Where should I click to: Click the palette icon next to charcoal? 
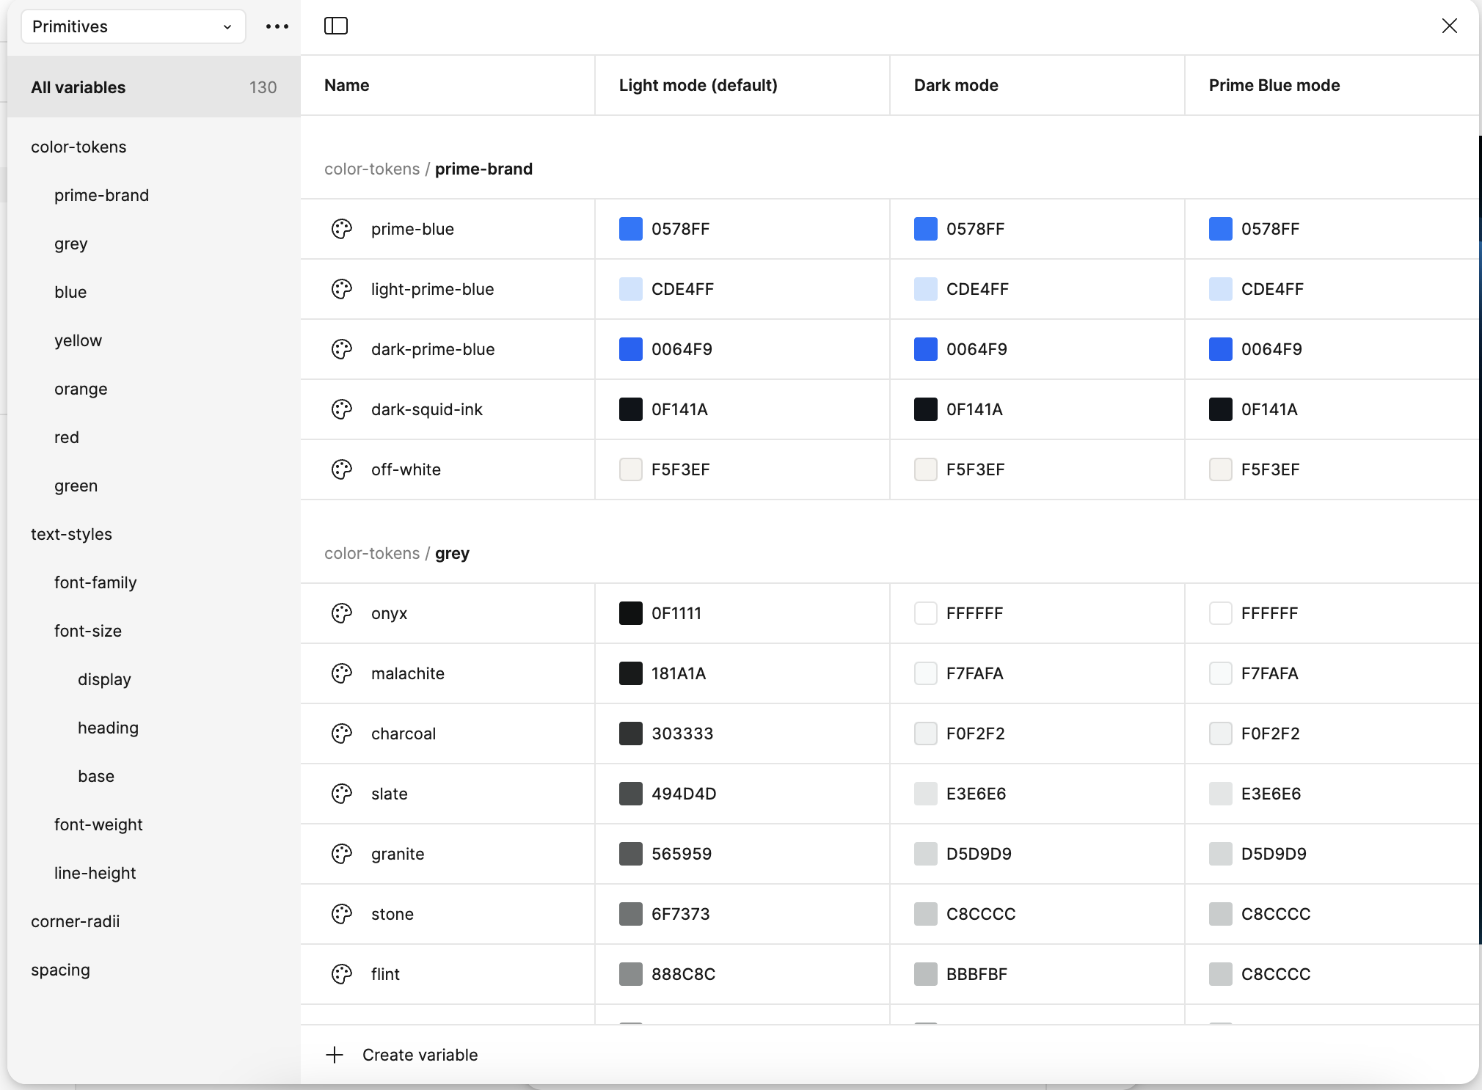(x=342, y=734)
